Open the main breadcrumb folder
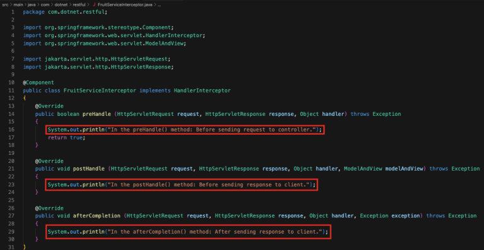The height and width of the screenshot is (250, 484). tap(18, 5)
